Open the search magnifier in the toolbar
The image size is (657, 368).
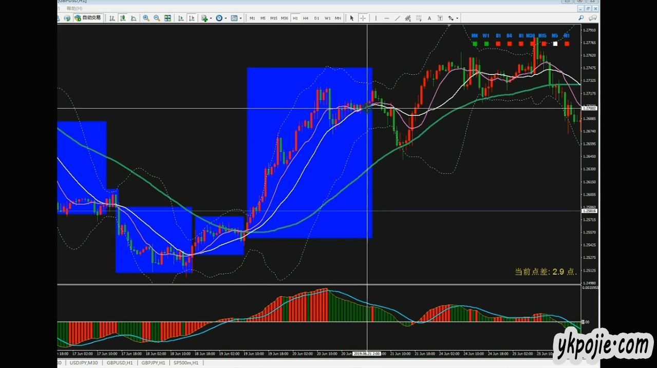point(581,18)
